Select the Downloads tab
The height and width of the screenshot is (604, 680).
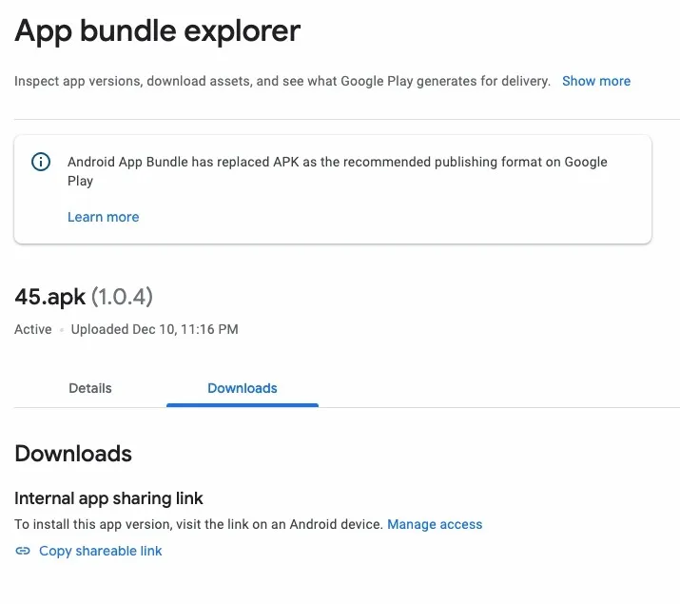[x=242, y=388]
